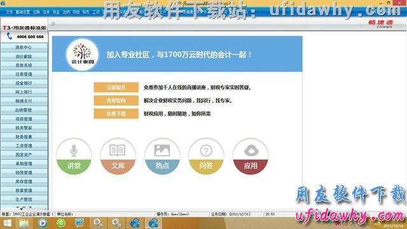The width and height of the screenshot is (407, 229).
Task: Click the 20:53 time in status bar
Action: click(x=270, y=214)
